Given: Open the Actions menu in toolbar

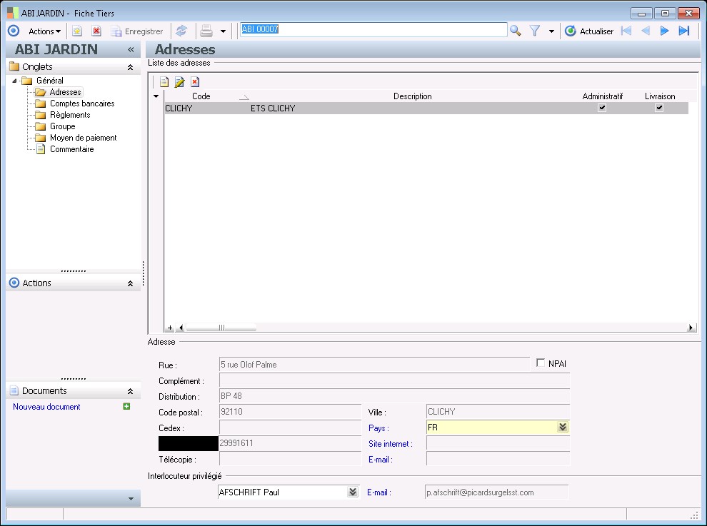Looking at the screenshot, I should (x=44, y=31).
